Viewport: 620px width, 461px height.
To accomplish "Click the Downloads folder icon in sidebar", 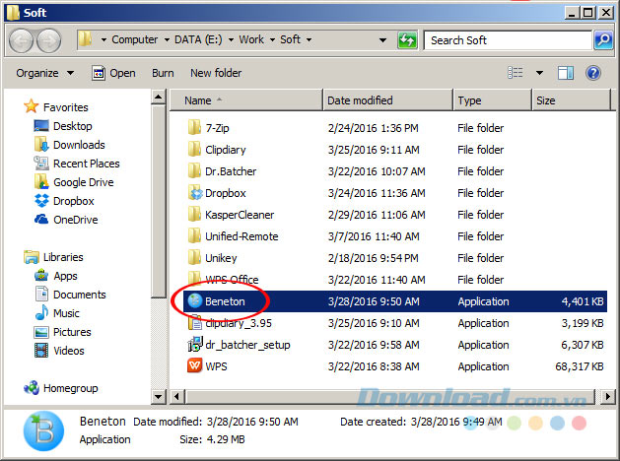I will click(x=41, y=145).
